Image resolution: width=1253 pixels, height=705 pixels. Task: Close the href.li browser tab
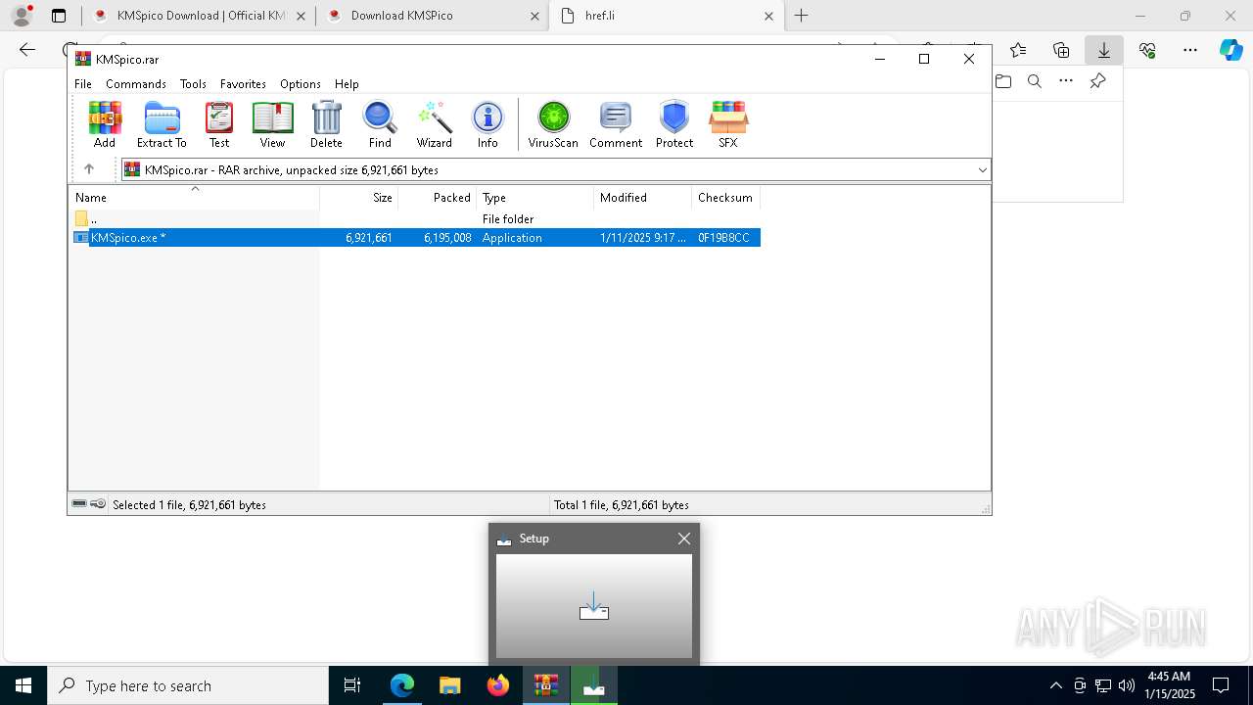[768, 16]
